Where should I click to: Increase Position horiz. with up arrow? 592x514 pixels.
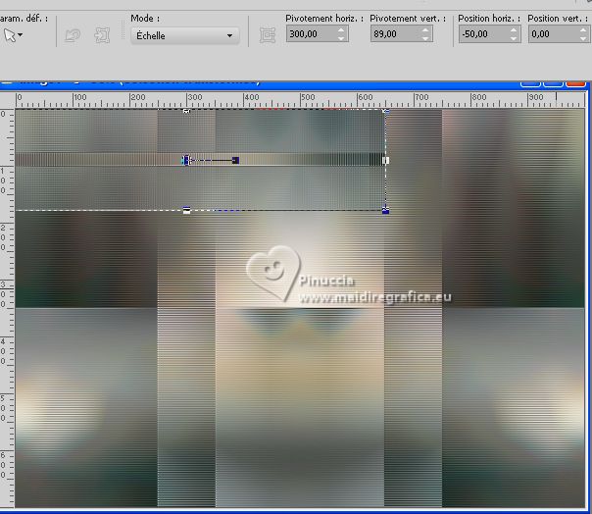(514, 30)
